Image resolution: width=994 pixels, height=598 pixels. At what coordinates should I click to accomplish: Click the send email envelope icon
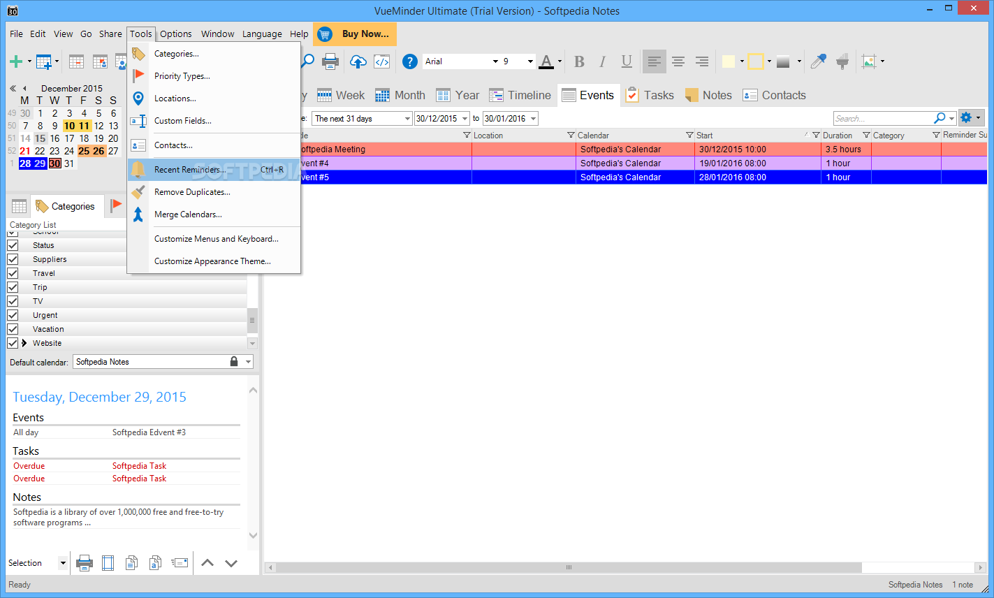tap(180, 563)
